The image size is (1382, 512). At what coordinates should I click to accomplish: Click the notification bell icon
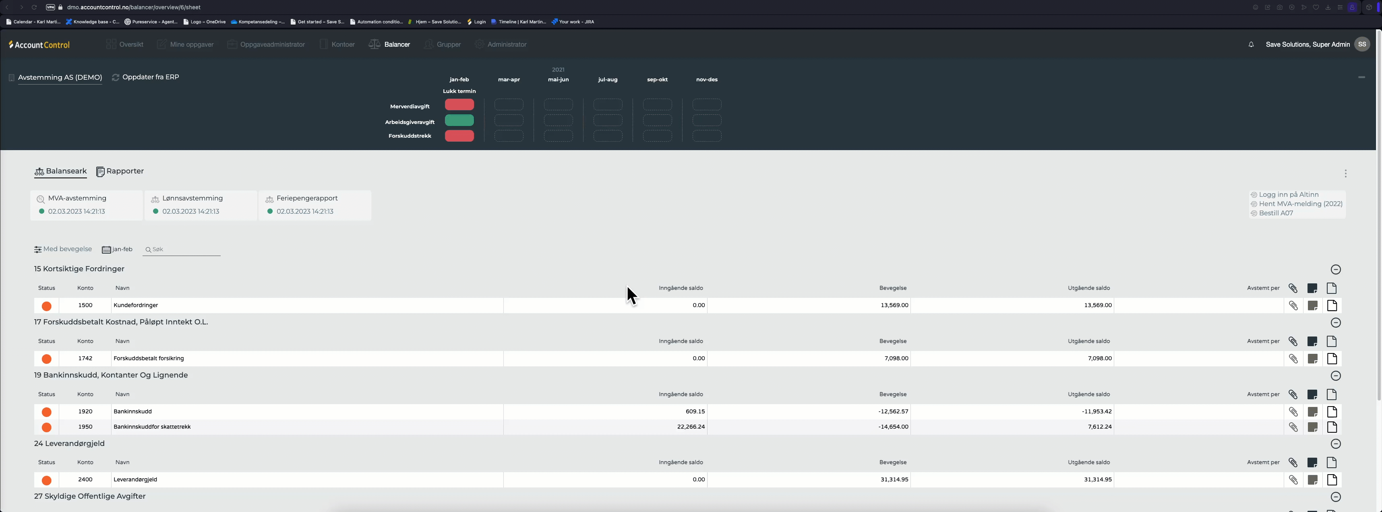(1251, 45)
